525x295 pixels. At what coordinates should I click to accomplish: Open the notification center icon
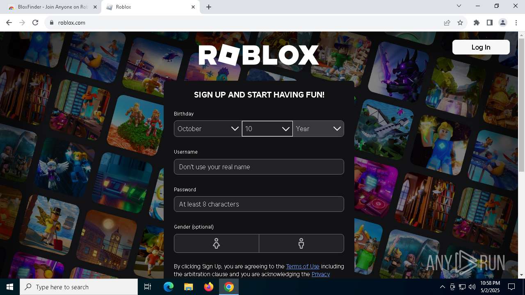tap(511, 287)
